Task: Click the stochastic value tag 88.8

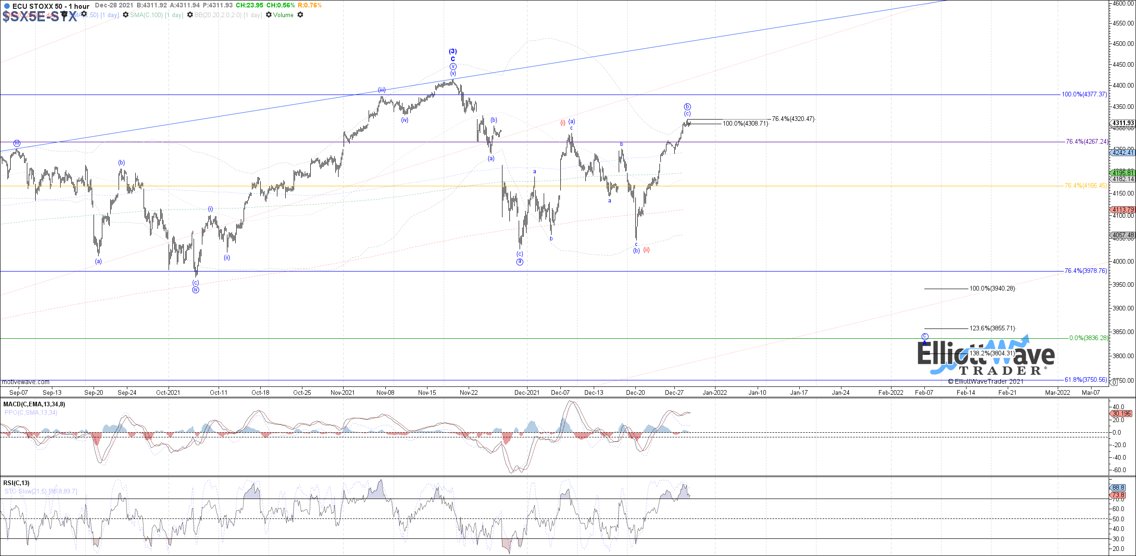Action: point(1118,487)
